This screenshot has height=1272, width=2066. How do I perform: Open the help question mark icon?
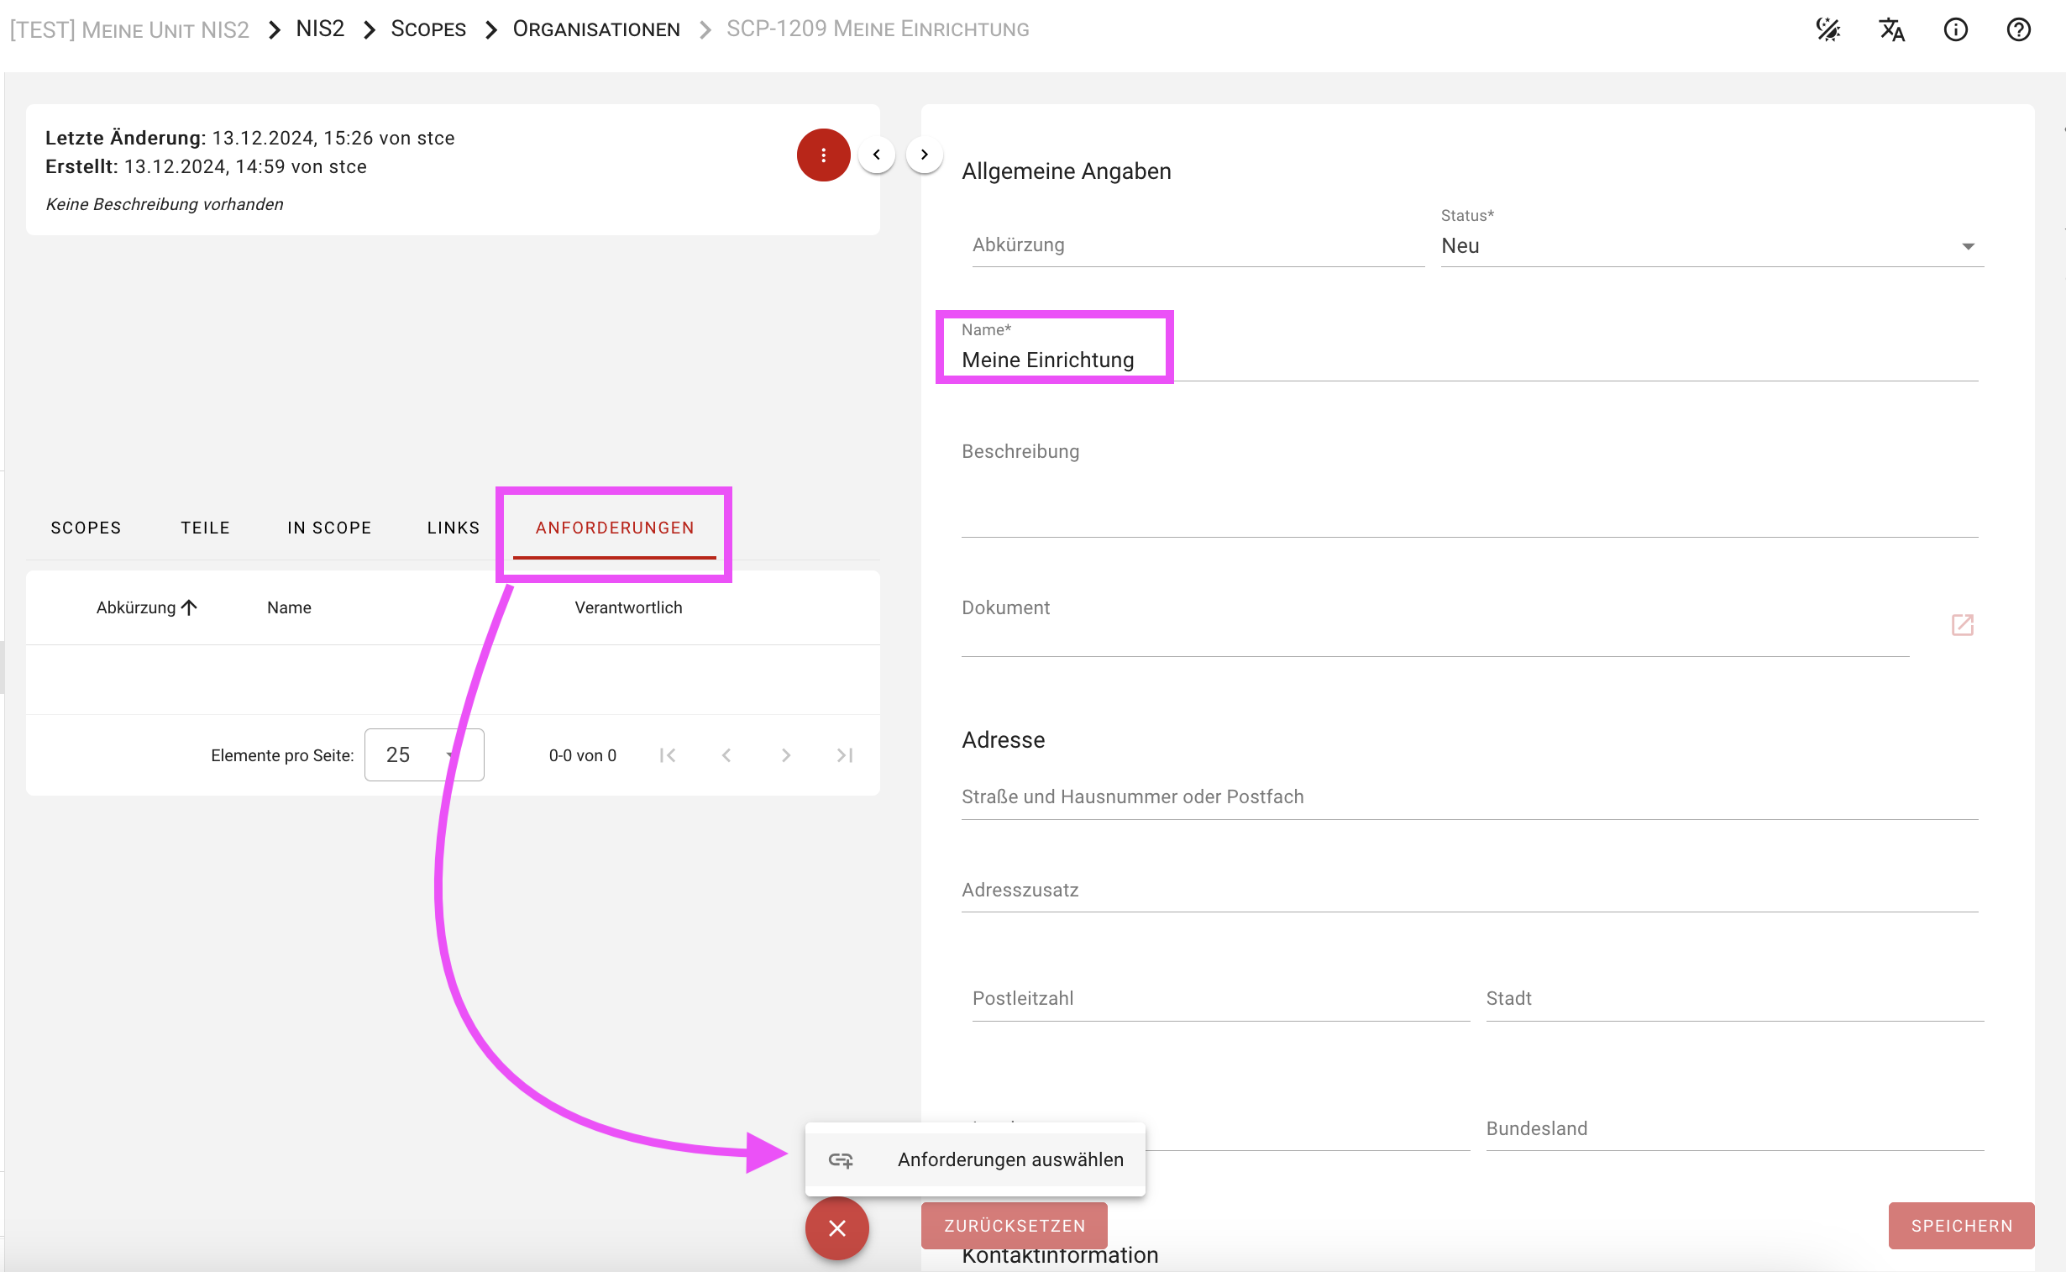point(2018,30)
